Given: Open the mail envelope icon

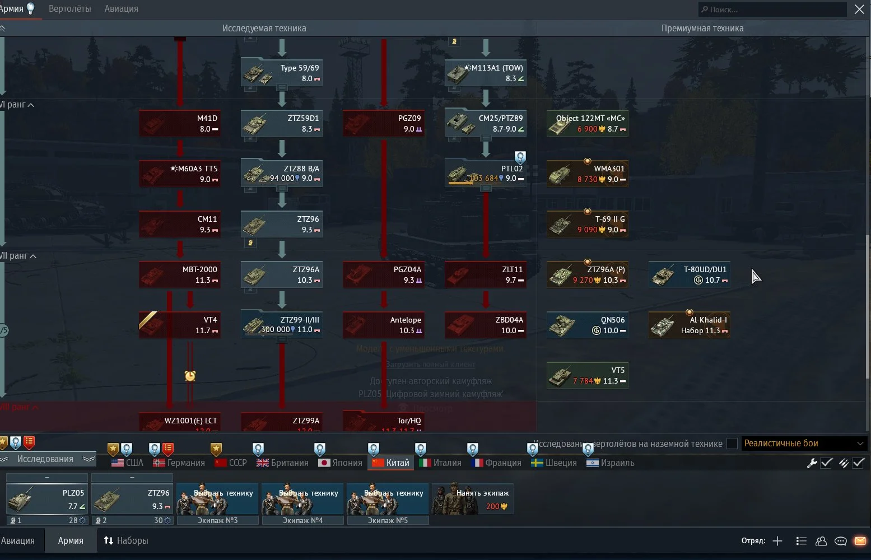Looking at the screenshot, I should [860, 541].
